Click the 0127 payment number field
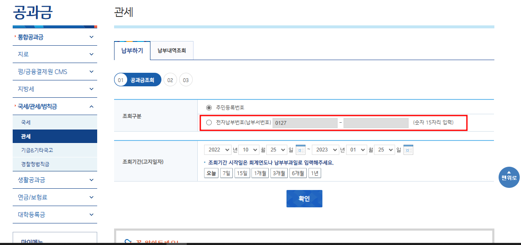Image resolution: width=521 pixels, height=245 pixels. 305,123
